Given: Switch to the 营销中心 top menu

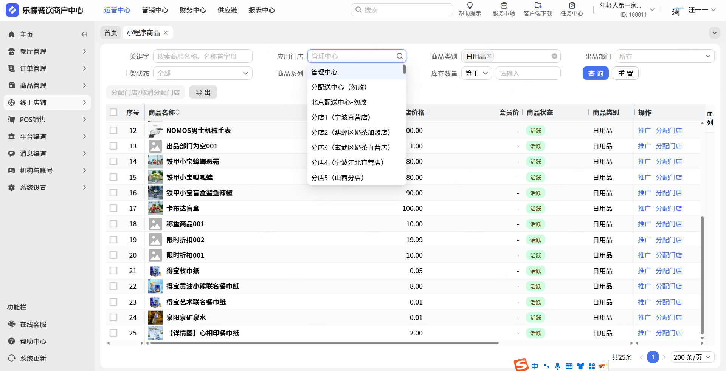Looking at the screenshot, I should pos(155,10).
